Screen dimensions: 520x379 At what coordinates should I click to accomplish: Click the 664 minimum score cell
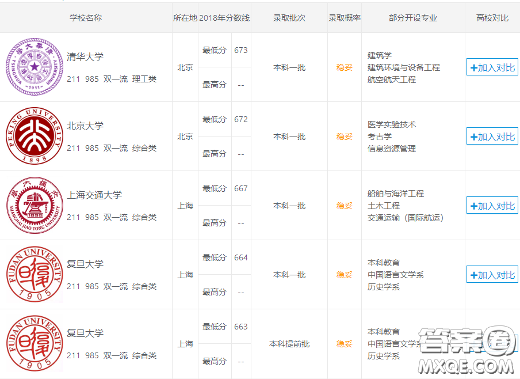tap(241, 257)
